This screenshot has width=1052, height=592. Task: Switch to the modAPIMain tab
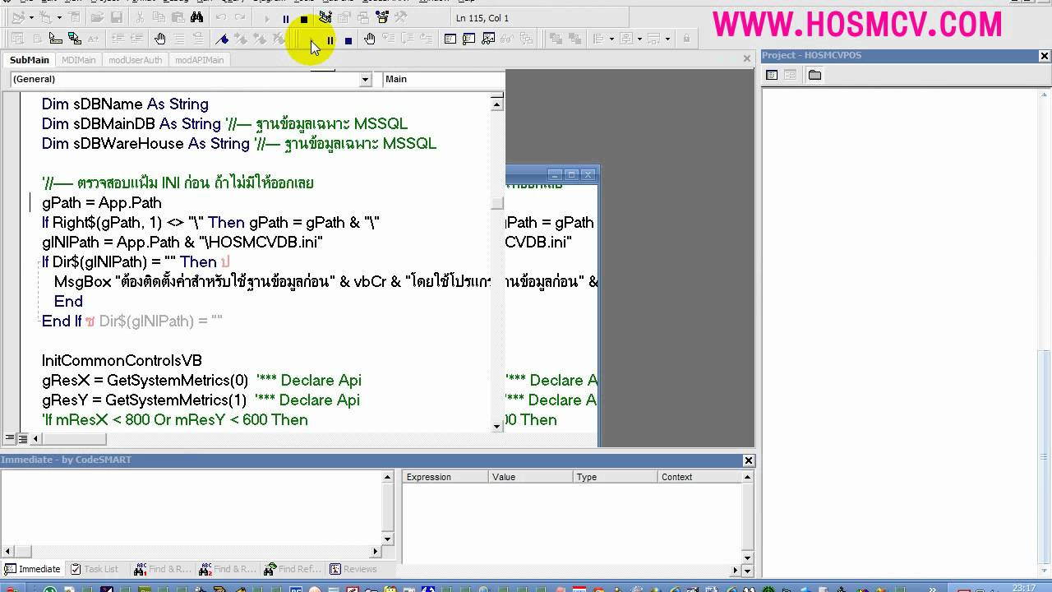[200, 60]
